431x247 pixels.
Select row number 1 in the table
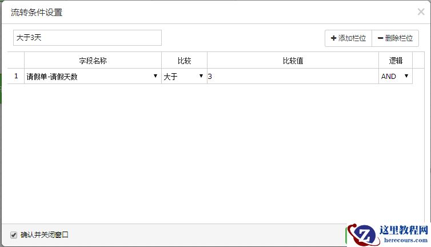(16, 76)
